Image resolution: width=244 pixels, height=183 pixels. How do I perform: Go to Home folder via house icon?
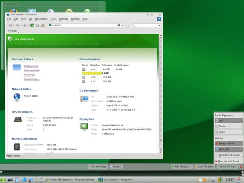[x=43, y=25]
